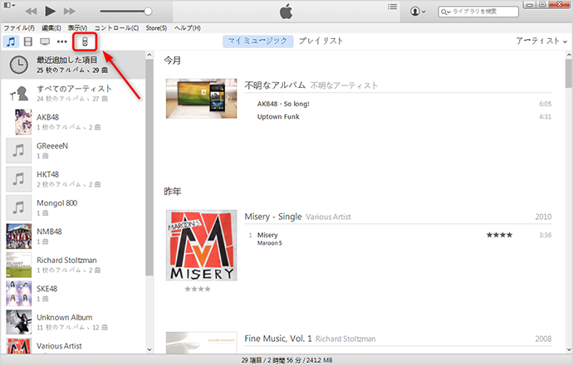Click the status bar library summary text
Screen dimensions: 573x366
point(286,360)
